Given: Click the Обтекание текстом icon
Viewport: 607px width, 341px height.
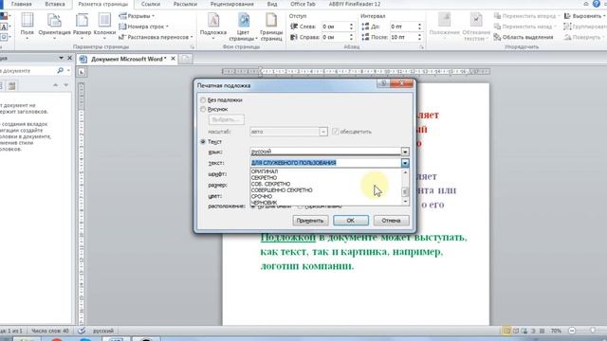Looking at the screenshot, I should 476,27.
